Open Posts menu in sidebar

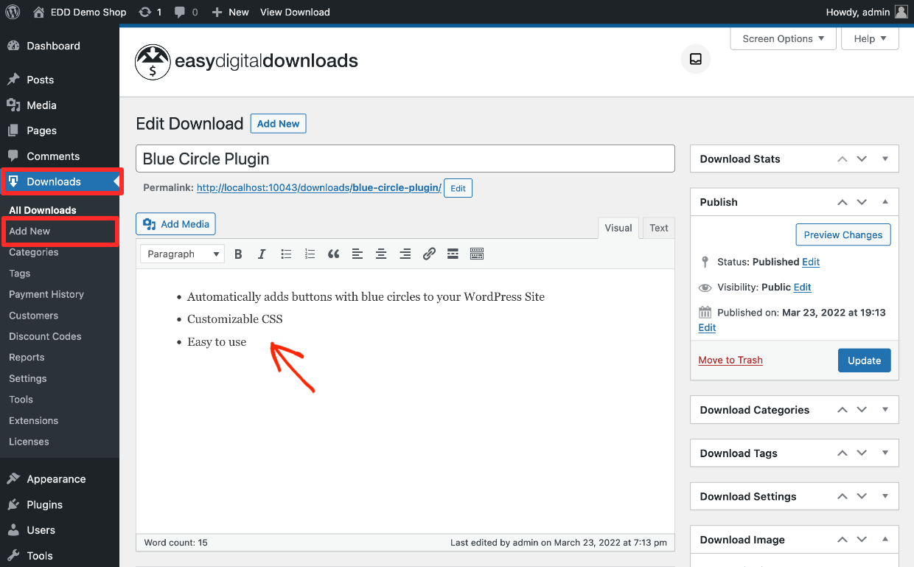pos(60,80)
